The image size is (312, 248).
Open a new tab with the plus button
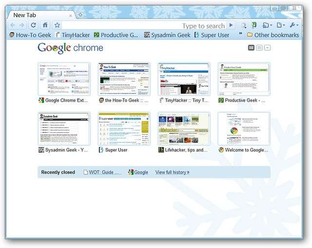click(x=80, y=15)
